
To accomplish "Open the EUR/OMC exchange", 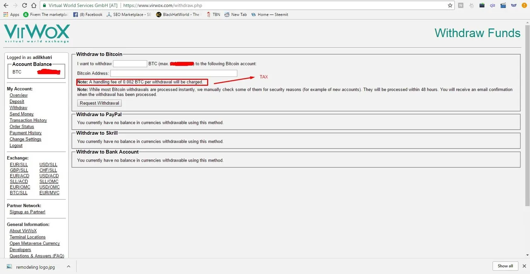I will [x=20, y=187].
